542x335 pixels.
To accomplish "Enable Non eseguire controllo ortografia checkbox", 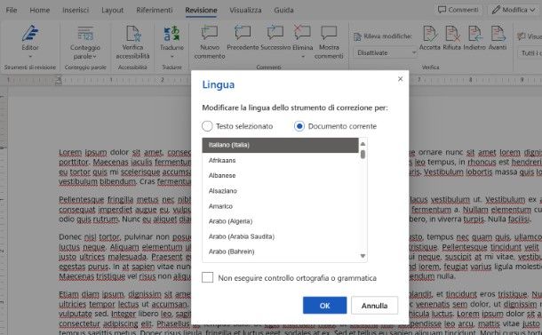I will point(207,277).
